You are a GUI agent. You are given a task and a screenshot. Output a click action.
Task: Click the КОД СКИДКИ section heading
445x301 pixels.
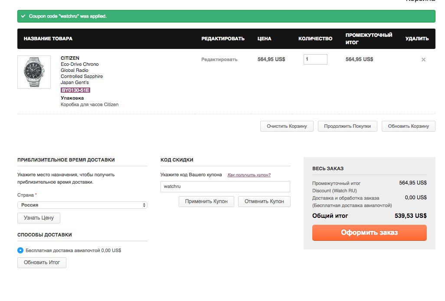point(177,160)
